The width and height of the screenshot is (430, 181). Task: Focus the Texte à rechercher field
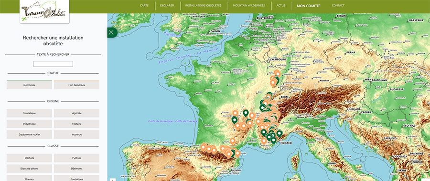(53, 64)
